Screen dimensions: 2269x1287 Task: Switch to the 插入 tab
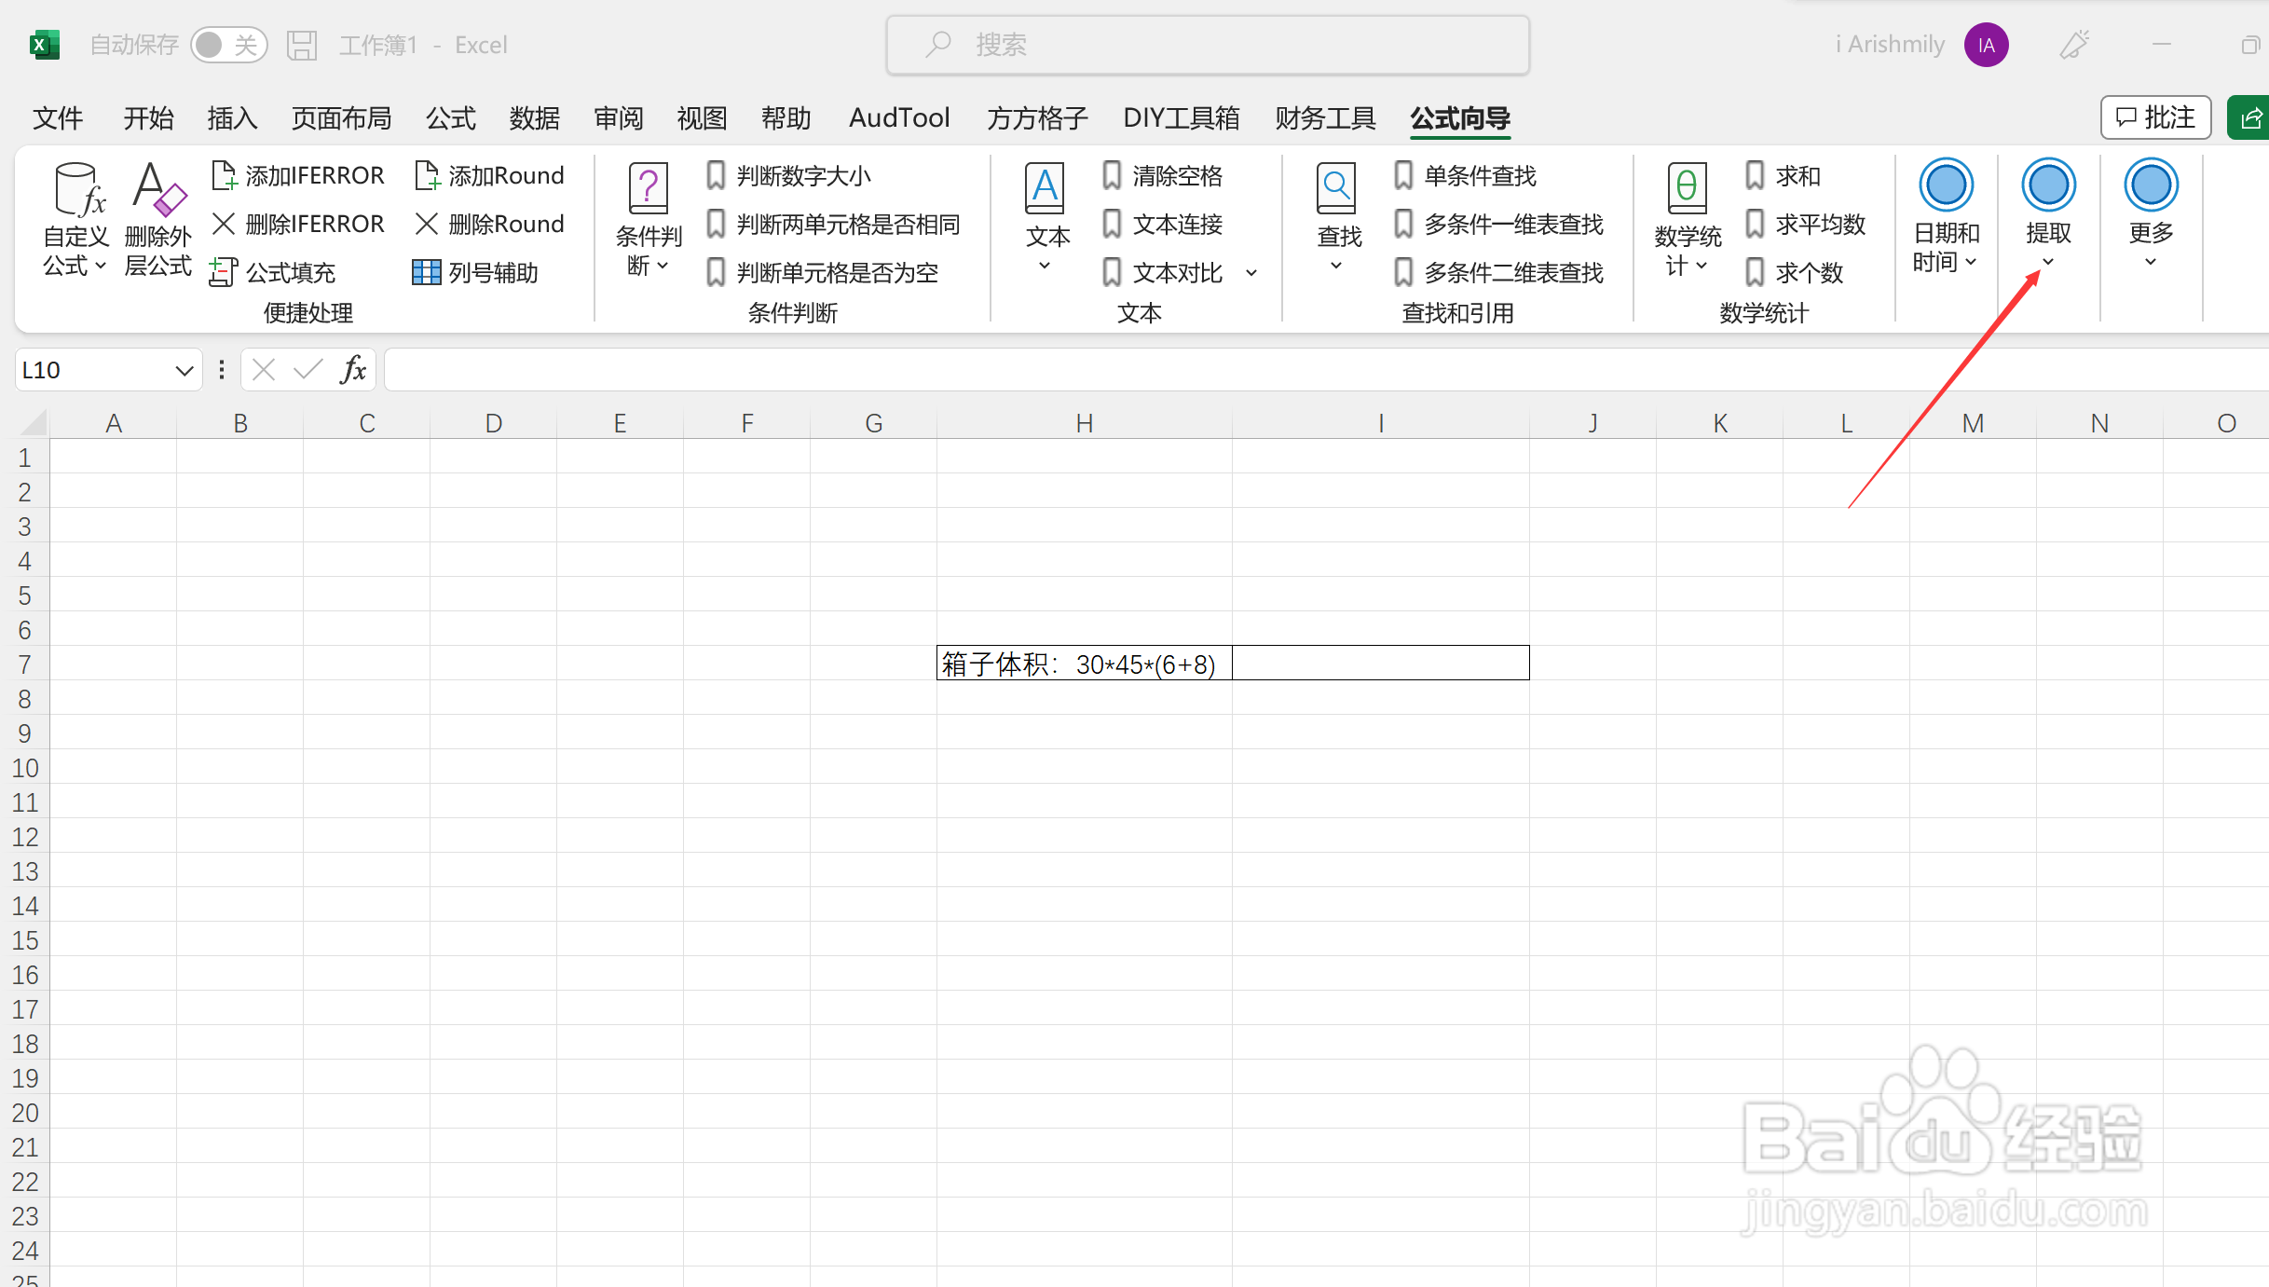pos(232,118)
